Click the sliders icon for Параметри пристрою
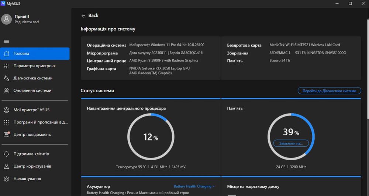369x196 pixels. pos(7,66)
